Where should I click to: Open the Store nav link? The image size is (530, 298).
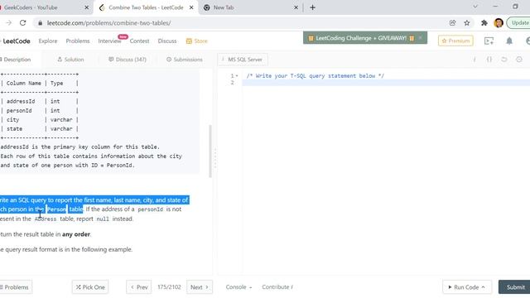click(x=197, y=41)
